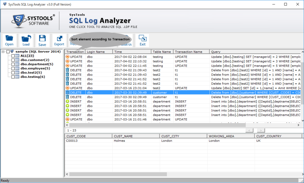The width and height of the screenshot is (304, 183).
Task: Go to previous page of records
Action: point(249,130)
